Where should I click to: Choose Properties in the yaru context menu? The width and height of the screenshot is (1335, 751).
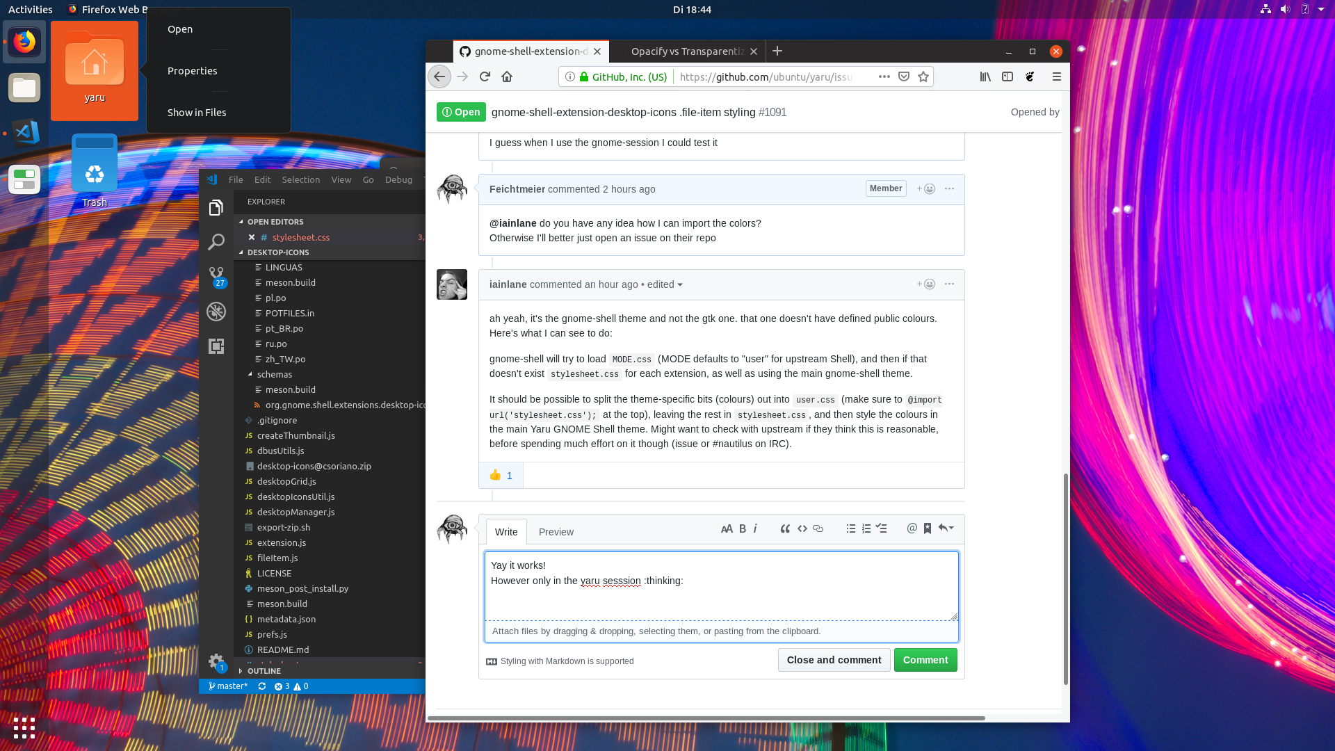click(192, 71)
